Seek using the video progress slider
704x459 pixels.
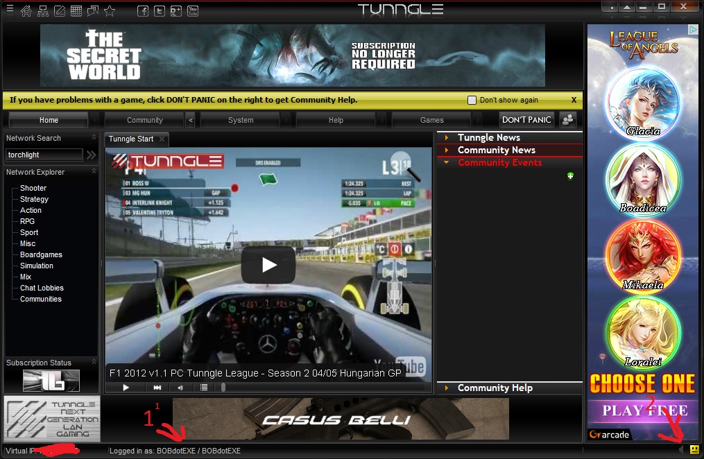coord(223,387)
